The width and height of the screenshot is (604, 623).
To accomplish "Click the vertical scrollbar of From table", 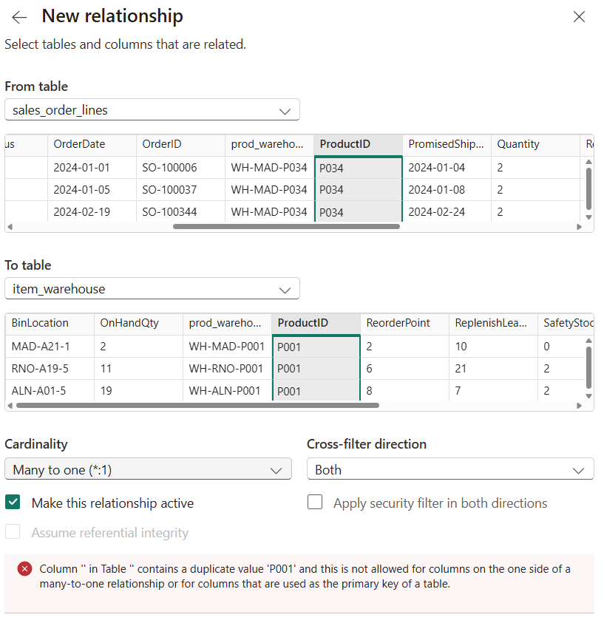I will point(589,188).
